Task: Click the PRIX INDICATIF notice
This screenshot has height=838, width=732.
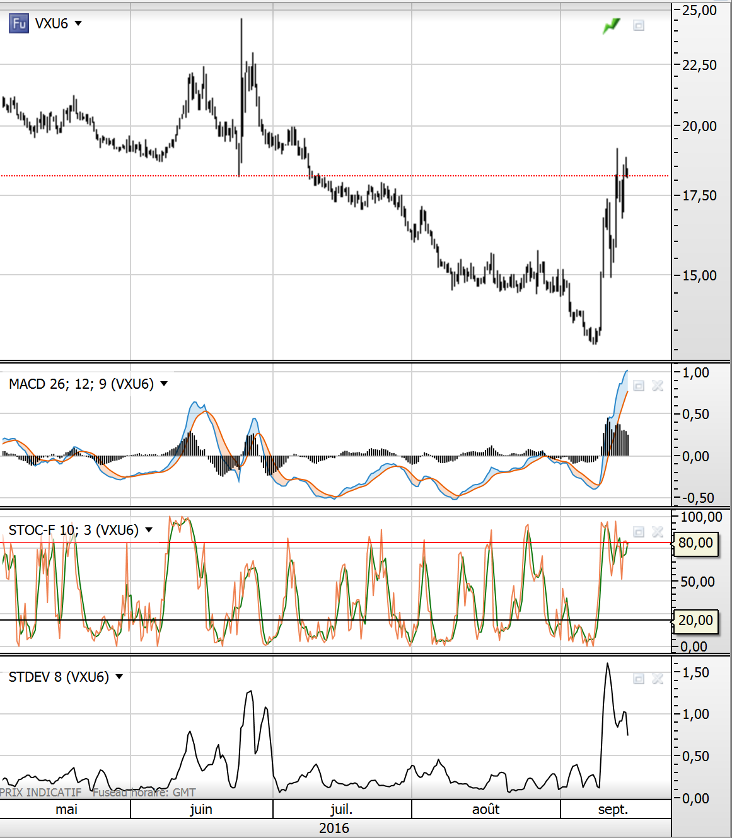Action: (x=41, y=793)
